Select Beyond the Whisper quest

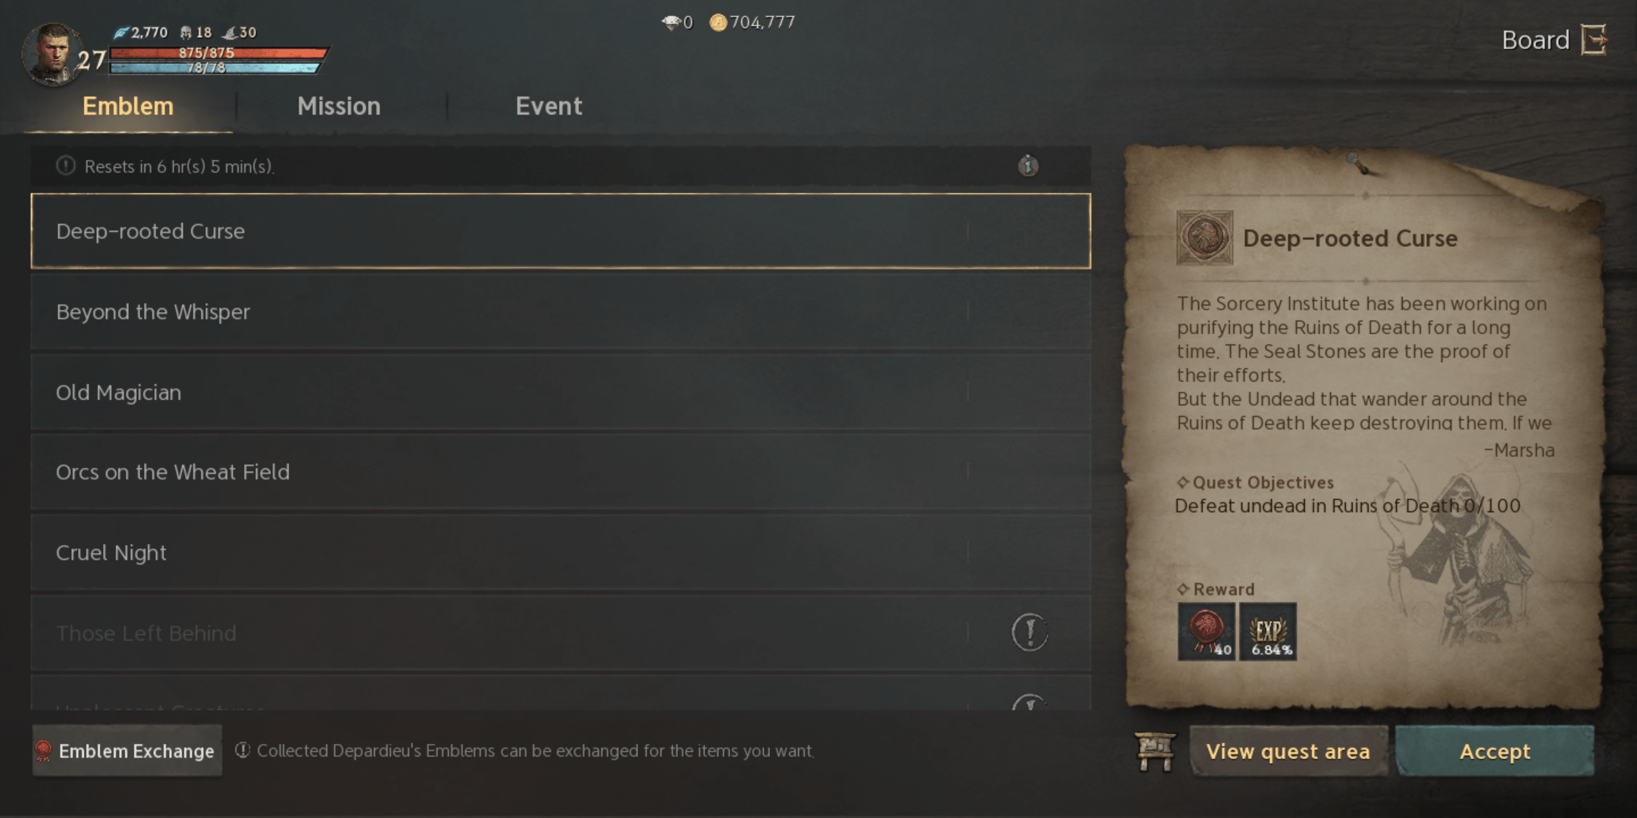[x=561, y=312]
